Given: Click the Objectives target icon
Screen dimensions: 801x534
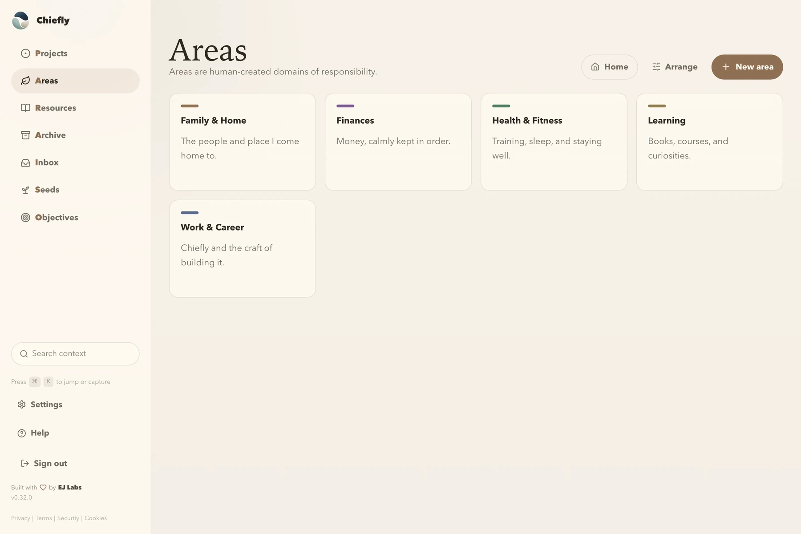Looking at the screenshot, I should point(26,218).
